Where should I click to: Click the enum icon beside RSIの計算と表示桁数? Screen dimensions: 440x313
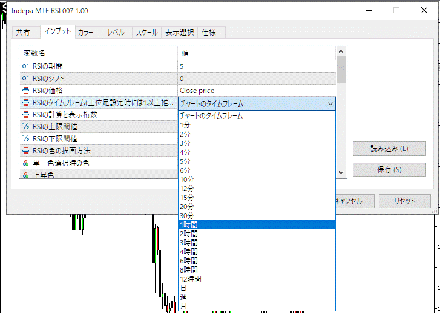click(x=25, y=114)
